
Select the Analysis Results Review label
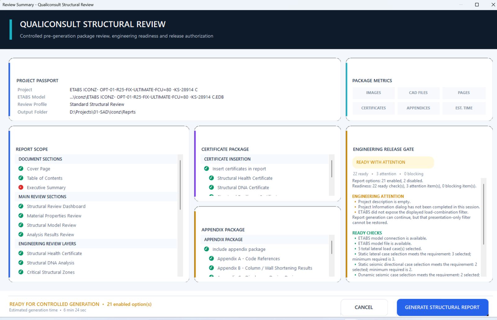pyautogui.click(x=50, y=235)
